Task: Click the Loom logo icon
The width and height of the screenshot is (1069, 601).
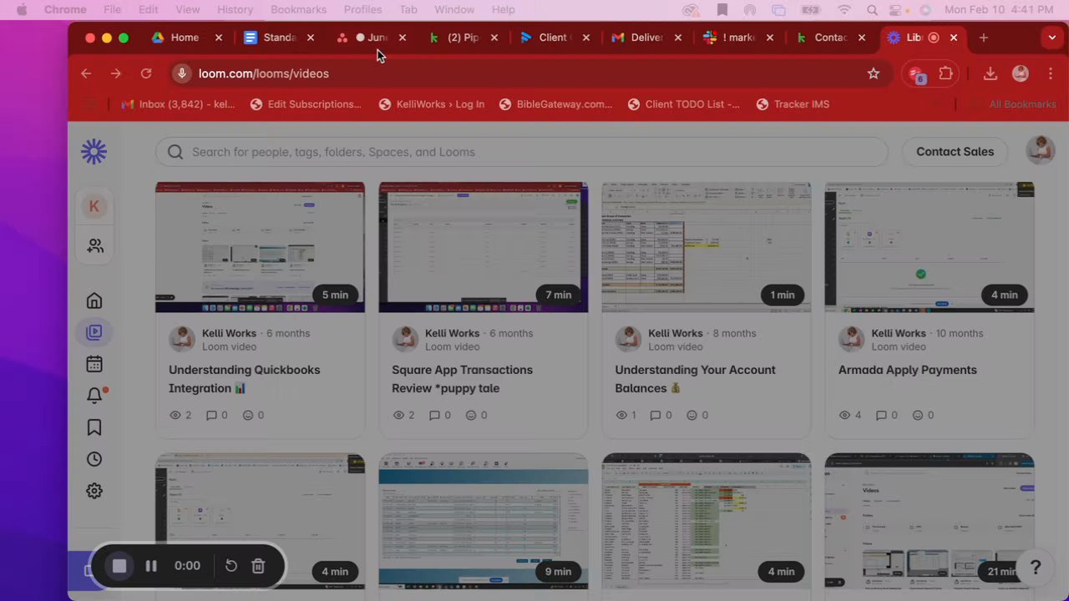Action: pos(94,151)
